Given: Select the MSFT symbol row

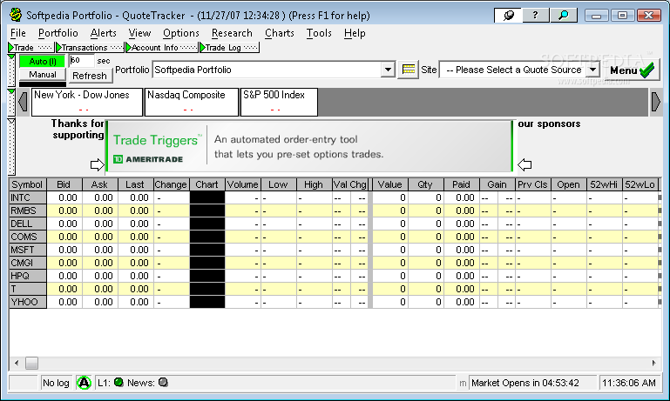Looking at the screenshot, I should pos(28,250).
